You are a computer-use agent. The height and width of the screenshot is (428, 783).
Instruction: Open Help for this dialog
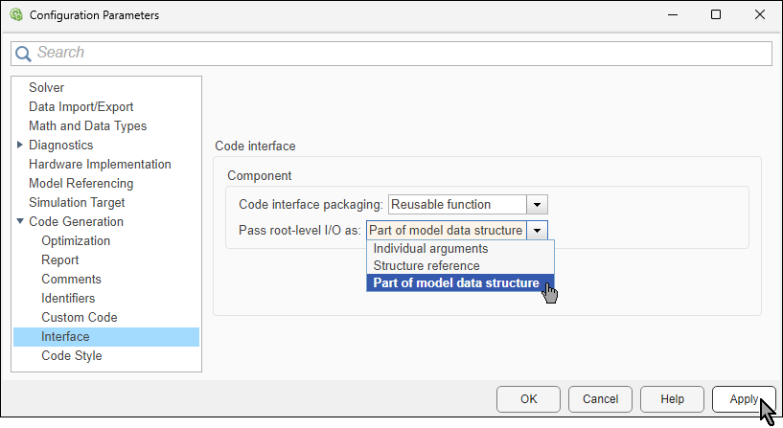[672, 399]
